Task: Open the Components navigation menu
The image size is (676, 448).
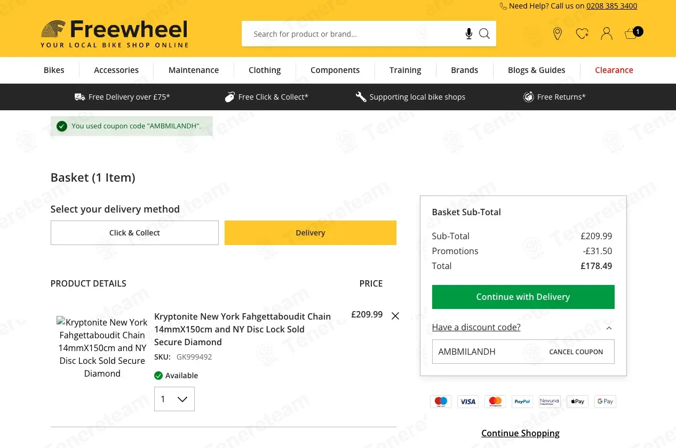Action: coord(335,70)
